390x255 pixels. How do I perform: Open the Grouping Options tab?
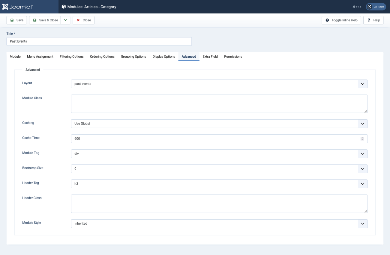pyautogui.click(x=133, y=56)
